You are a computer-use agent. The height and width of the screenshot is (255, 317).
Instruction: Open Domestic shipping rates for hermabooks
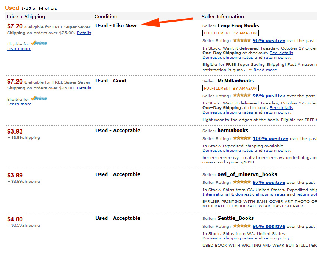228,151
